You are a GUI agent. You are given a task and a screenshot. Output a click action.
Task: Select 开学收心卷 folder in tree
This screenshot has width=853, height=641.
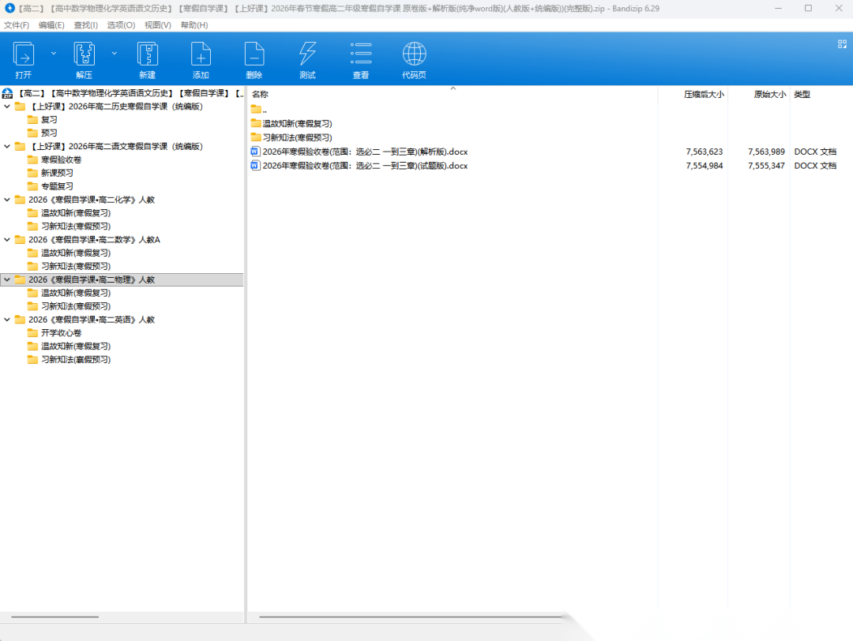click(x=61, y=333)
